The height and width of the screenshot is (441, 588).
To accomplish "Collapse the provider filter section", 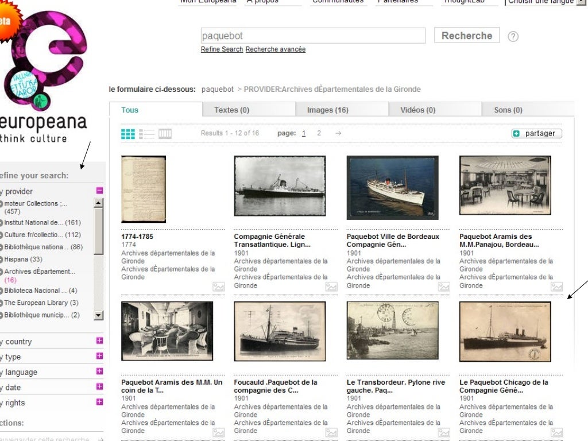I will (x=99, y=191).
